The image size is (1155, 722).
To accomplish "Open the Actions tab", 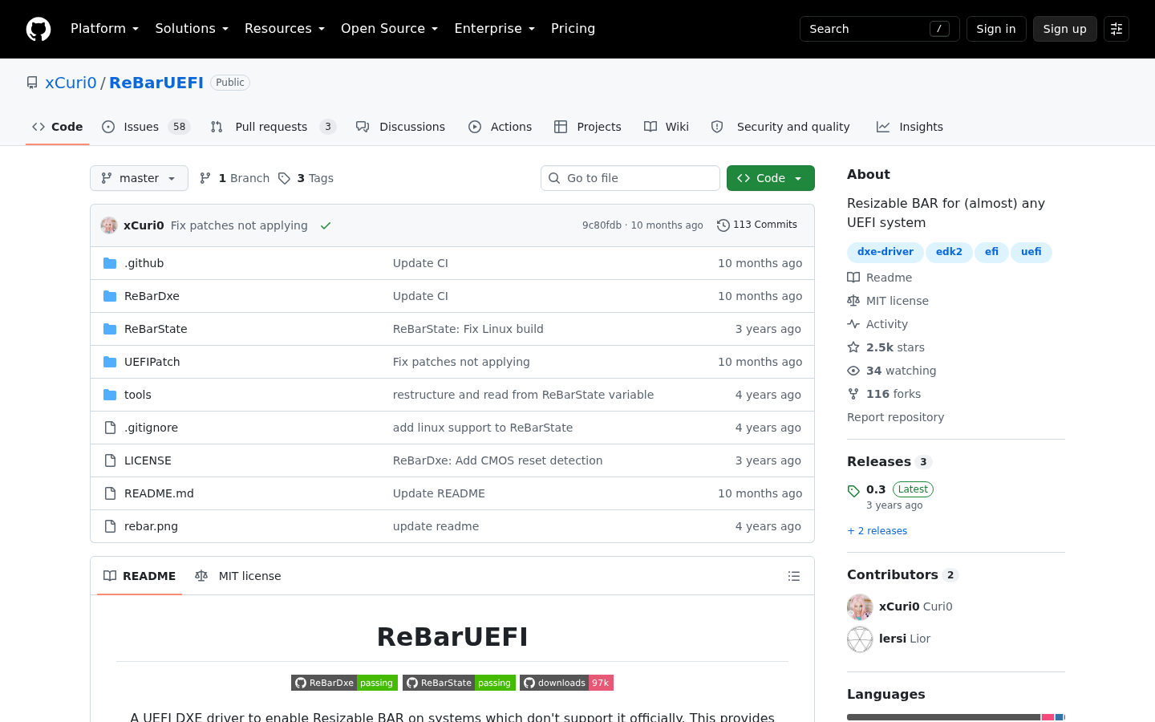I will click(x=500, y=127).
